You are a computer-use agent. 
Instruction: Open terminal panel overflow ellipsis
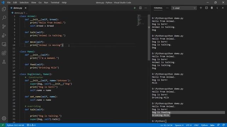167,8
